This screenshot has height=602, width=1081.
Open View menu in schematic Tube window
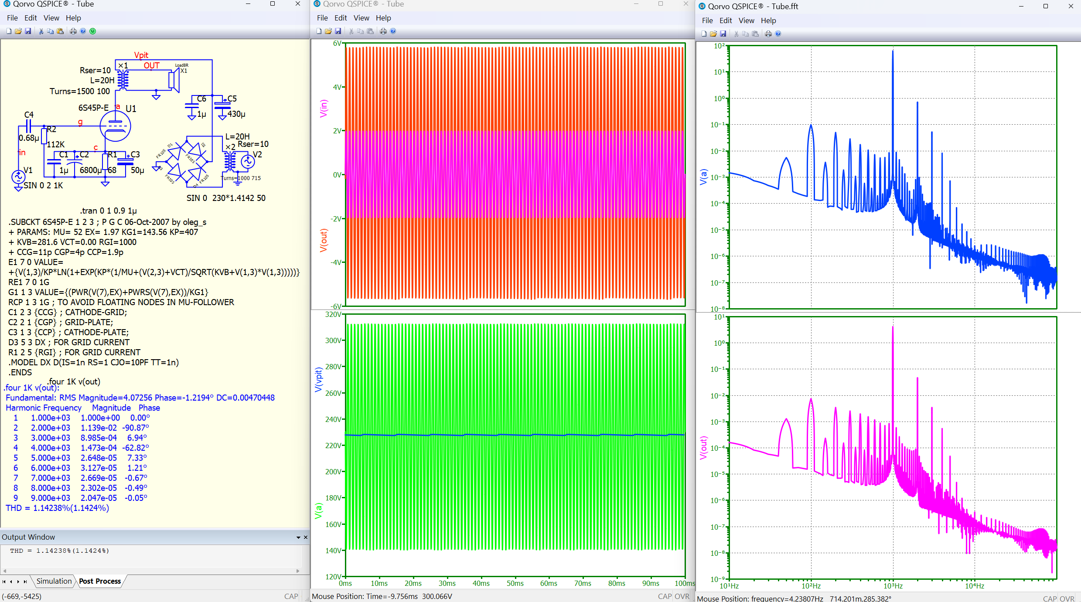51,18
